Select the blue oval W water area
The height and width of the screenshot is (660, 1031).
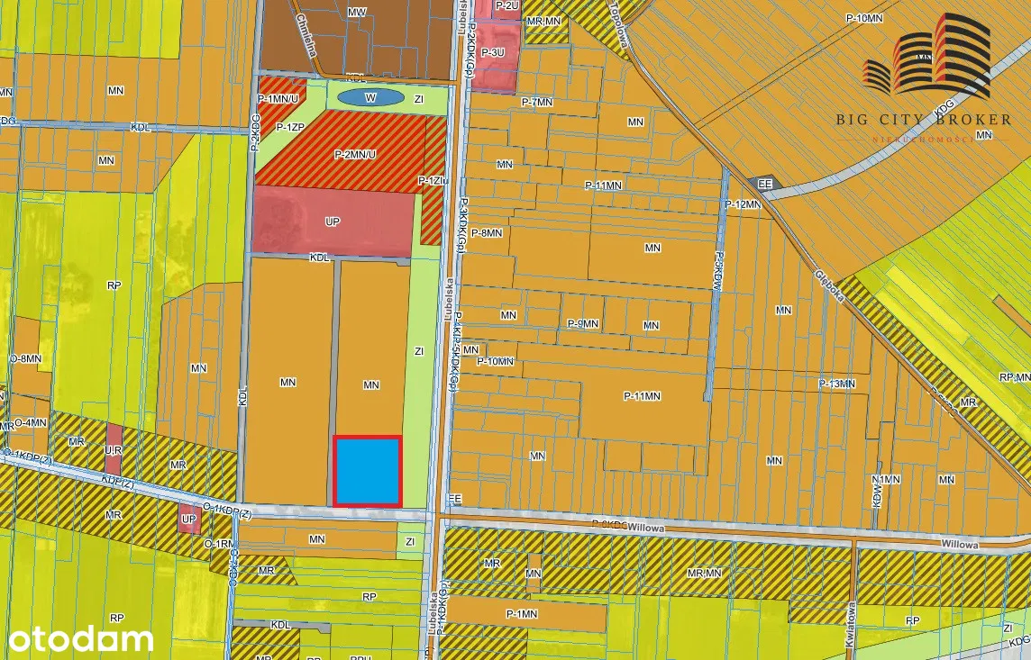[x=370, y=96]
